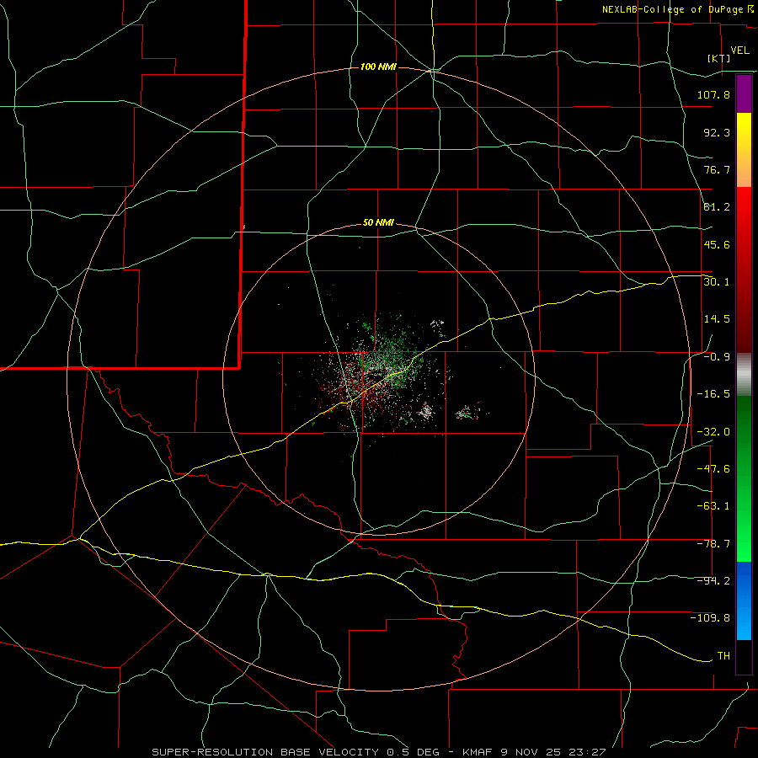The image size is (758, 758).
Task: Click the Super-Resolution Base Velocity caption
Action: [x=378, y=752]
